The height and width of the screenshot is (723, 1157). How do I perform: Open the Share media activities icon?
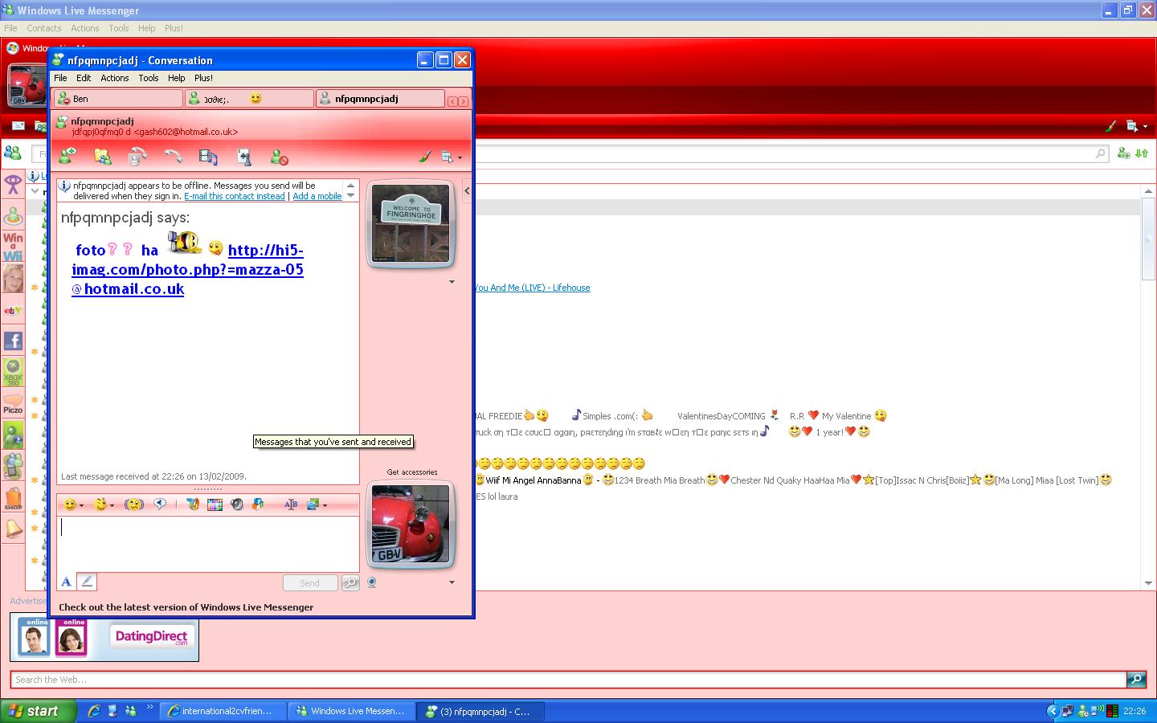[208, 157]
